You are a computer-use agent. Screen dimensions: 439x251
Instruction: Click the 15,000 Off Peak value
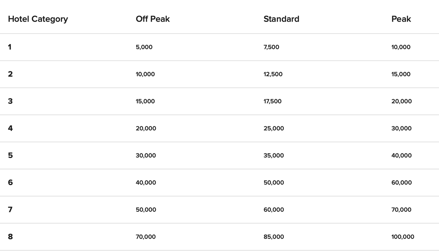pos(145,101)
